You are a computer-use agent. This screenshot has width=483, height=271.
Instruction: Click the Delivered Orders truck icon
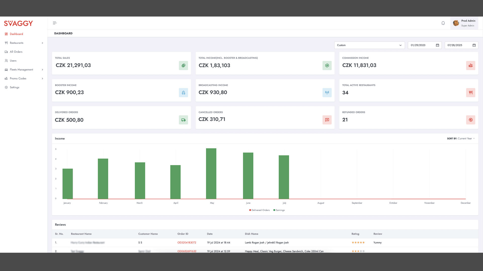[x=183, y=120]
